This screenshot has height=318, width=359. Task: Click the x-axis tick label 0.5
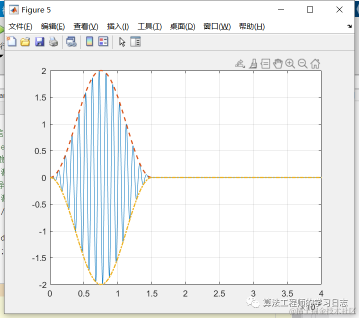[x=84, y=293]
